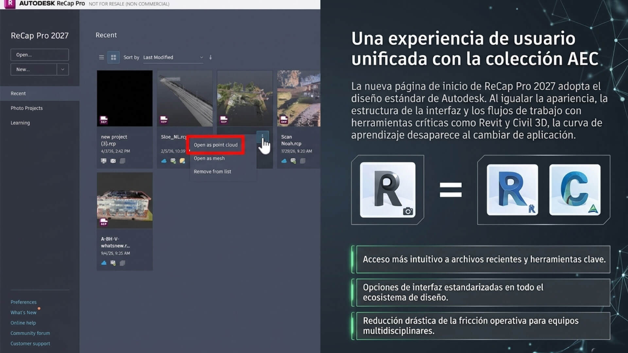Click cloud icon on Sloe_NL.rcp card
The image size is (628, 353).
pos(164,161)
